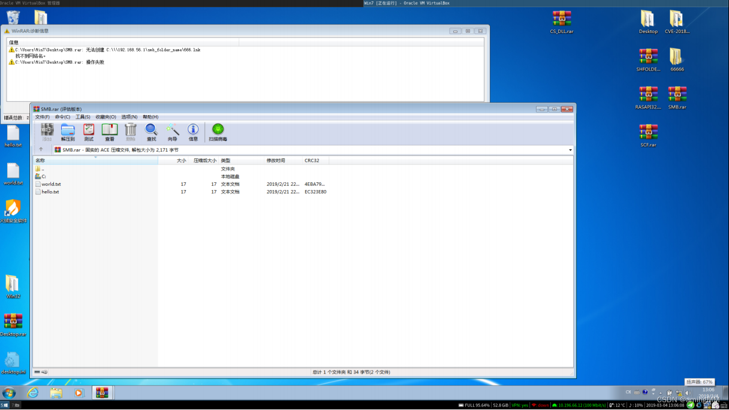Open the 向导 (Wizard) wand icon

point(173,132)
